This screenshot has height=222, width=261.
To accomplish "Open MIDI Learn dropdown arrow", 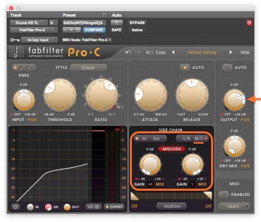I will tap(247, 206).
